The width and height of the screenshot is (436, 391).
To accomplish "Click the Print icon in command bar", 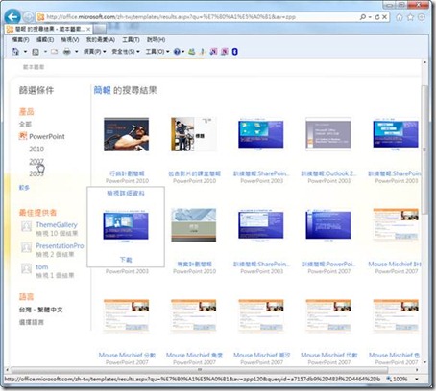I will (x=67, y=52).
